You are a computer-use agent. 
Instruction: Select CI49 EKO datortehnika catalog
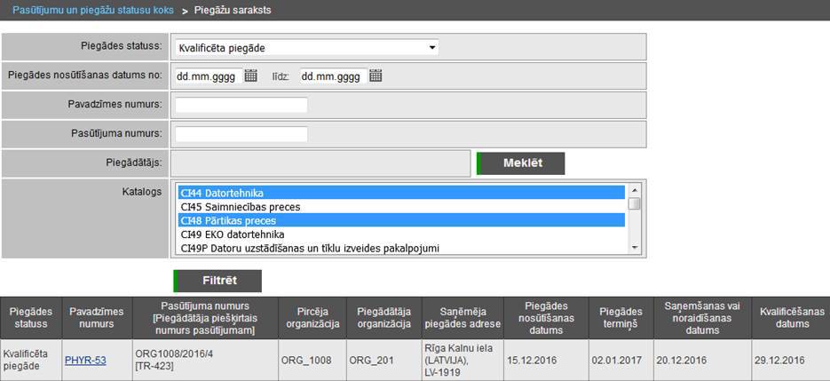(401, 234)
